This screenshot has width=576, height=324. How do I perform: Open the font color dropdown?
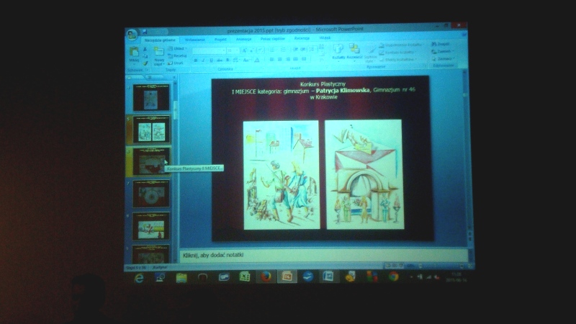[x=257, y=60]
